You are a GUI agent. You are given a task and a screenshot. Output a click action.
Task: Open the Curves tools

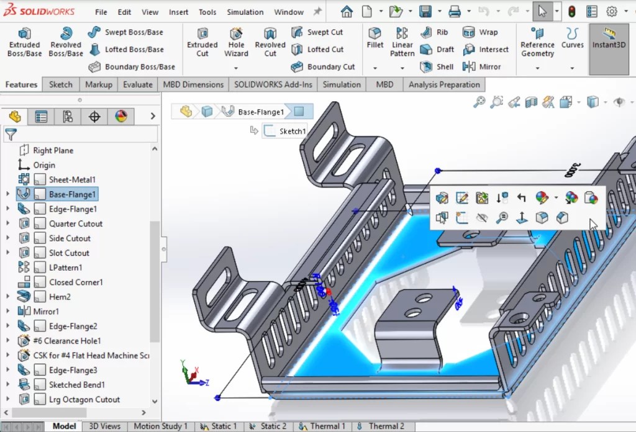(x=572, y=38)
